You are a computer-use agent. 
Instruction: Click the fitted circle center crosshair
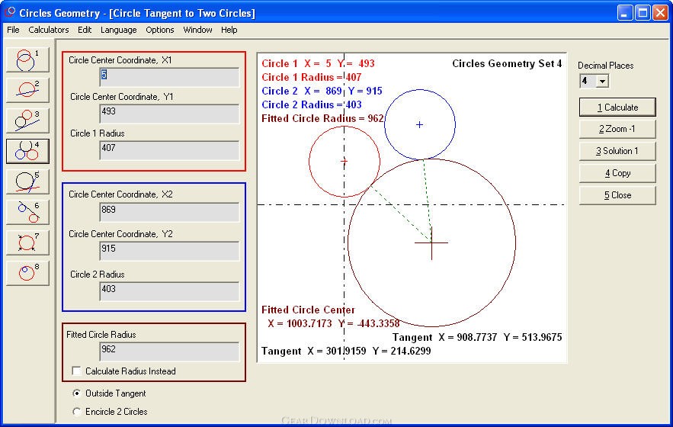coord(431,243)
